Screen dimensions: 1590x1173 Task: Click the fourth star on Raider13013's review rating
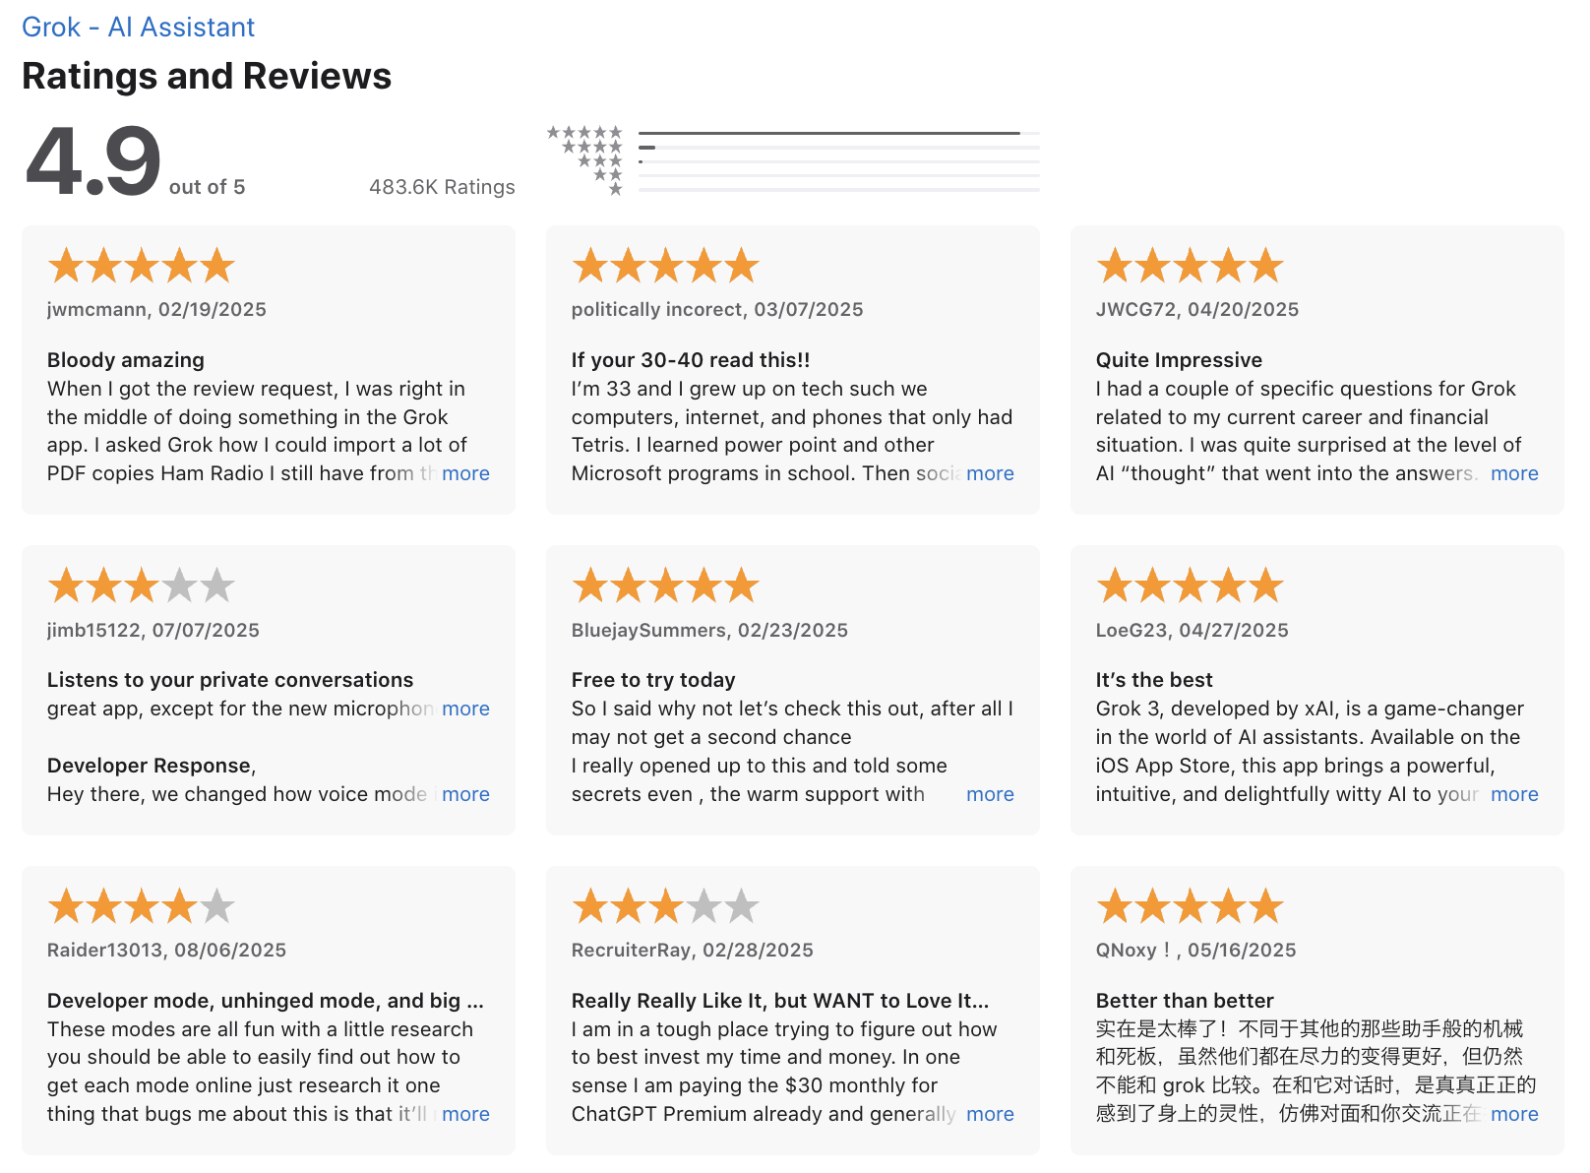tap(180, 905)
